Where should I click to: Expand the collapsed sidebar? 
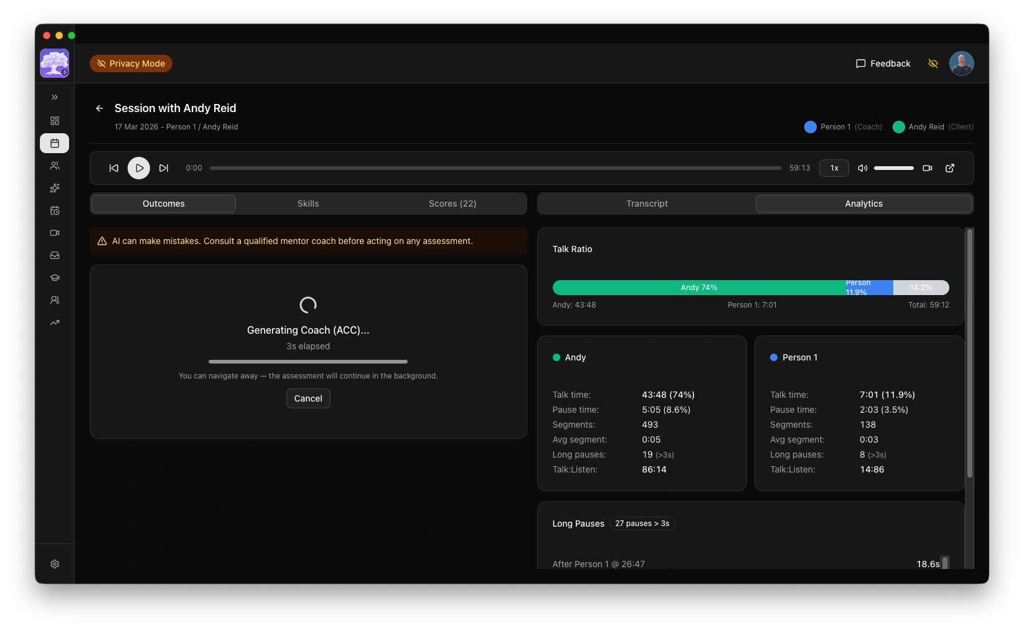pyautogui.click(x=55, y=97)
